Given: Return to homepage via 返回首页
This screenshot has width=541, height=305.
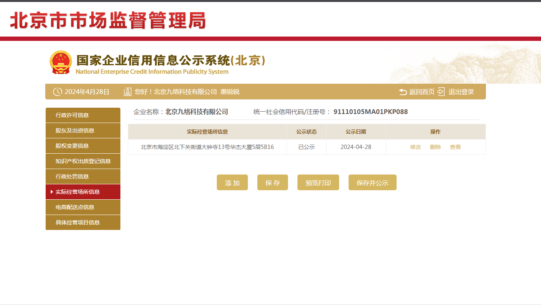Looking at the screenshot, I should point(422,92).
